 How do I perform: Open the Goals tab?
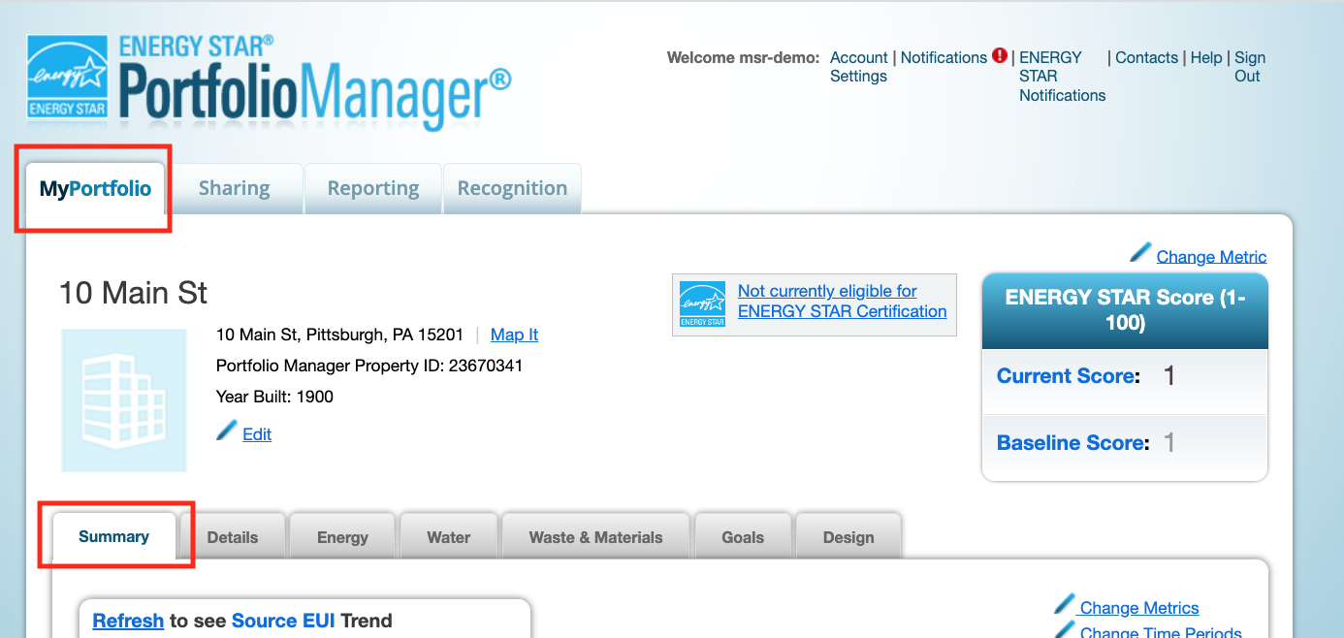(743, 537)
